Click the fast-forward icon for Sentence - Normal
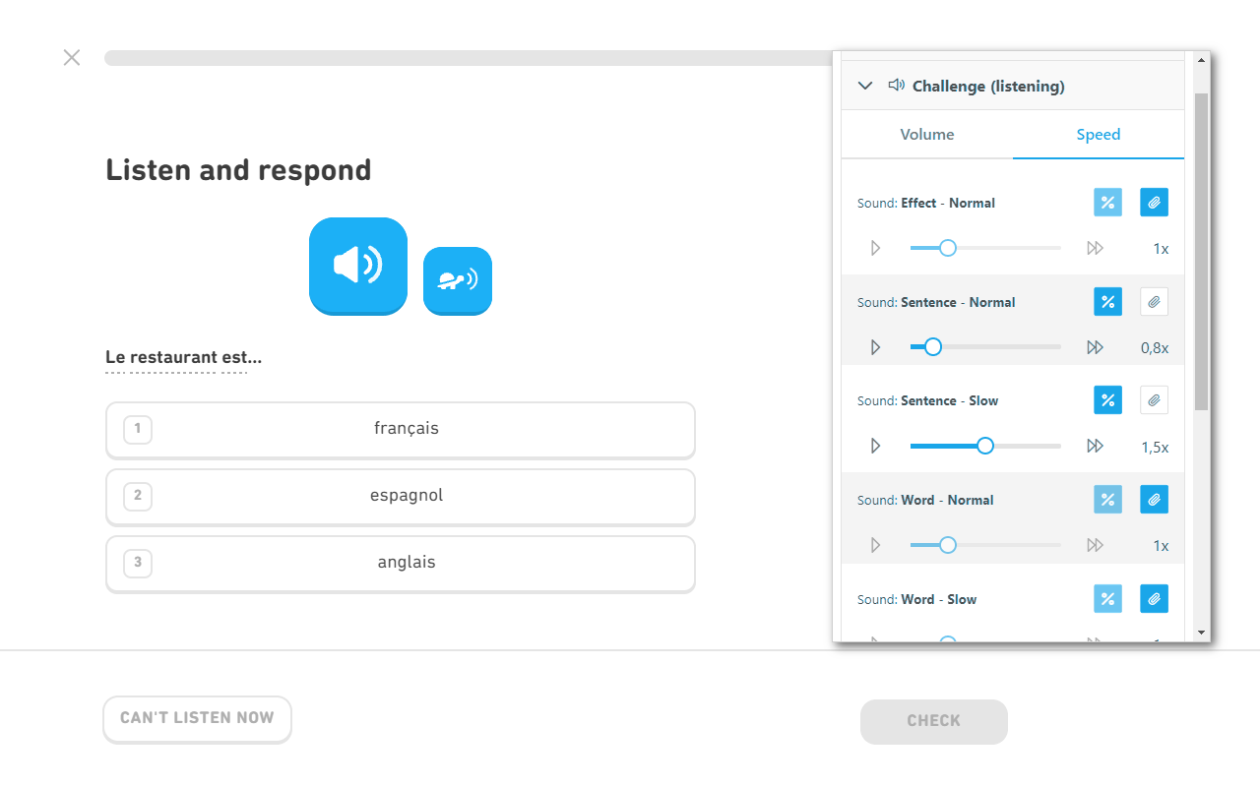Image resolution: width=1260 pixels, height=787 pixels. click(1096, 346)
